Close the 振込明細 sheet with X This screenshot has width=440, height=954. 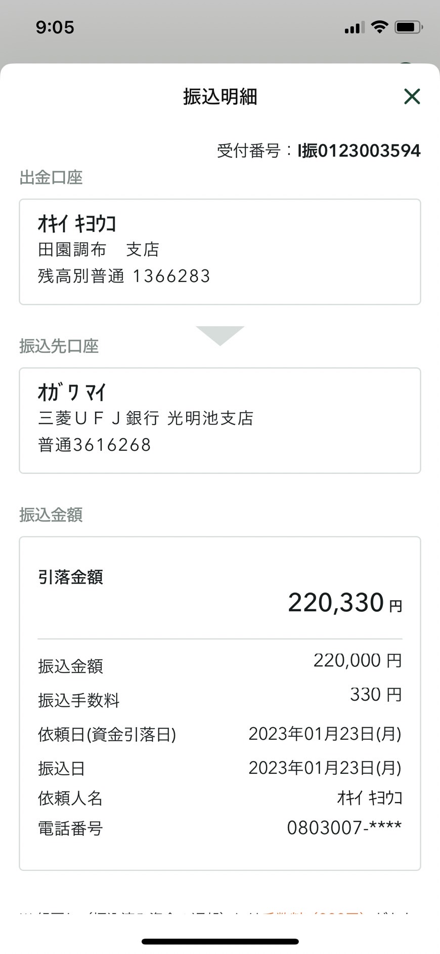412,96
